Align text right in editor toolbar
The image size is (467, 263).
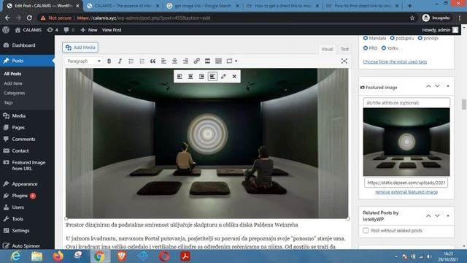tap(185, 61)
